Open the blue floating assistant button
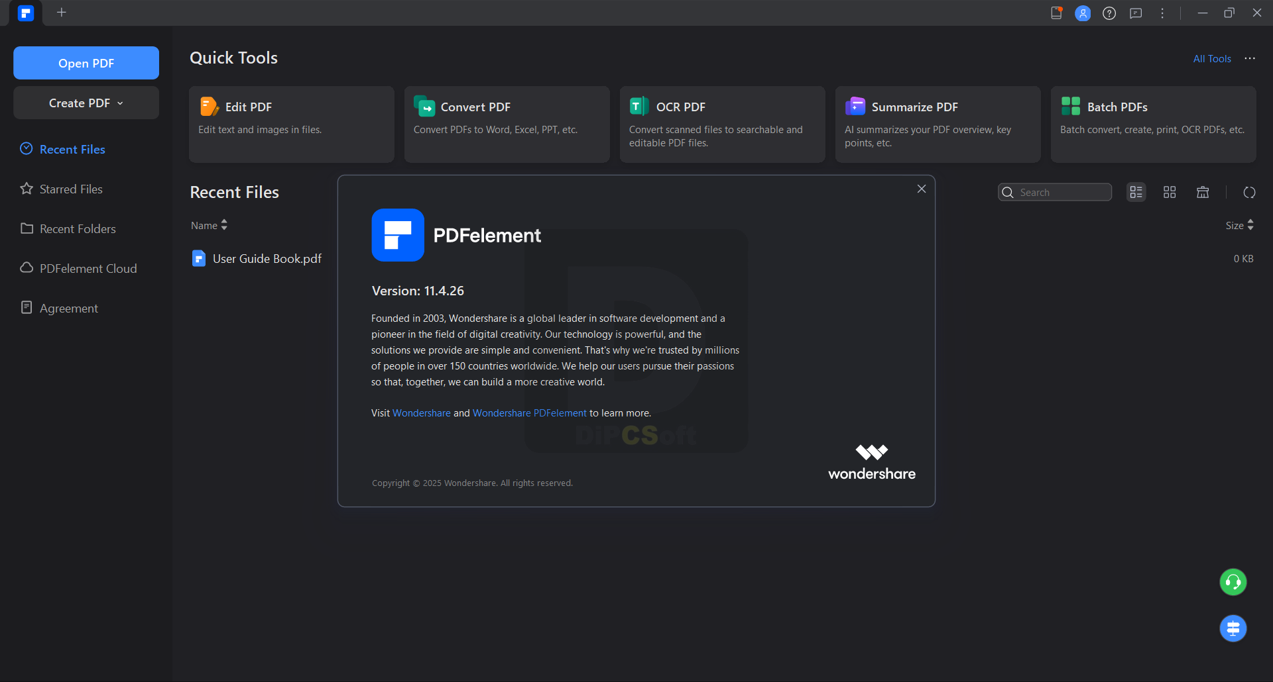 [1233, 628]
